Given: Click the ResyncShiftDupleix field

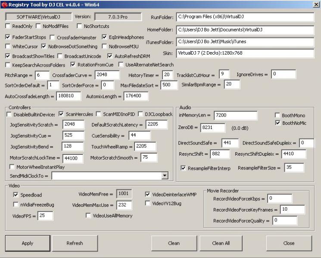Looking at the screenshot, I should (x=294, y=154).
